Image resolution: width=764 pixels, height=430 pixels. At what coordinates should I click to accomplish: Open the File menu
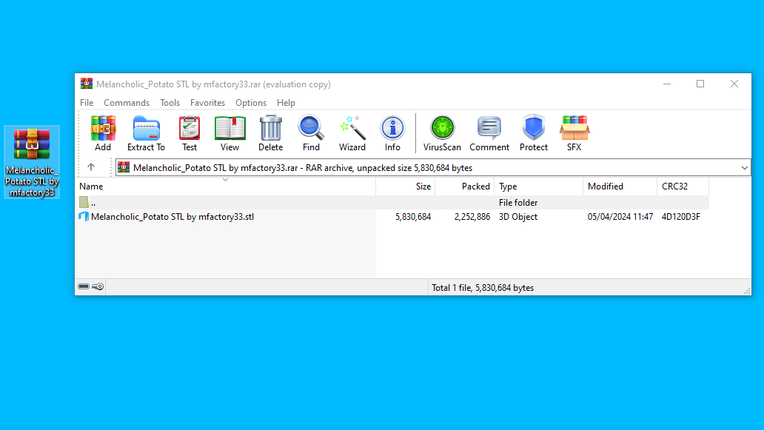pyautogui.click(x=87, y=103)
